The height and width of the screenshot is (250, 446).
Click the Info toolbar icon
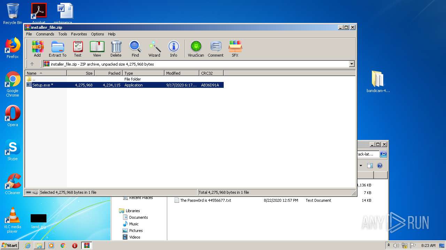point(174,49)
